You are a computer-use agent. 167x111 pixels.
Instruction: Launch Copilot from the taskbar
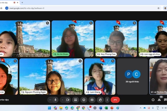[x=55, y=108]
